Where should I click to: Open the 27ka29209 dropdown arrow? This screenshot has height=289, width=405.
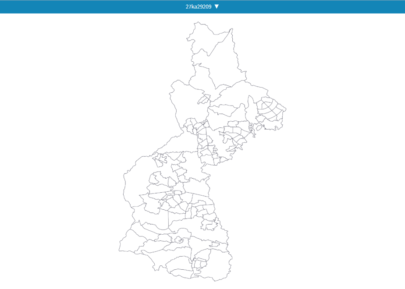[x=217, y=7]
